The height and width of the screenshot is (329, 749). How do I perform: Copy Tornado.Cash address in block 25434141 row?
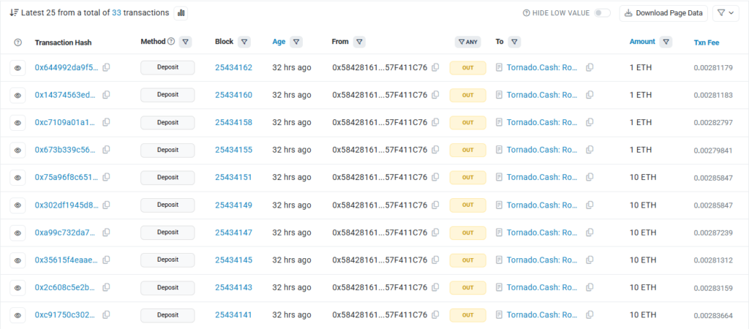[590, 315]
